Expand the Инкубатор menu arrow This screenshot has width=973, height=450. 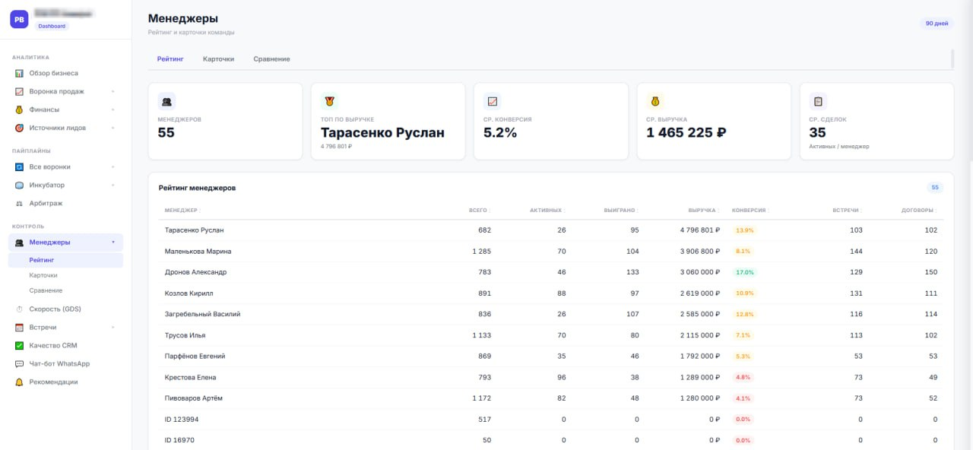(113, 185)
